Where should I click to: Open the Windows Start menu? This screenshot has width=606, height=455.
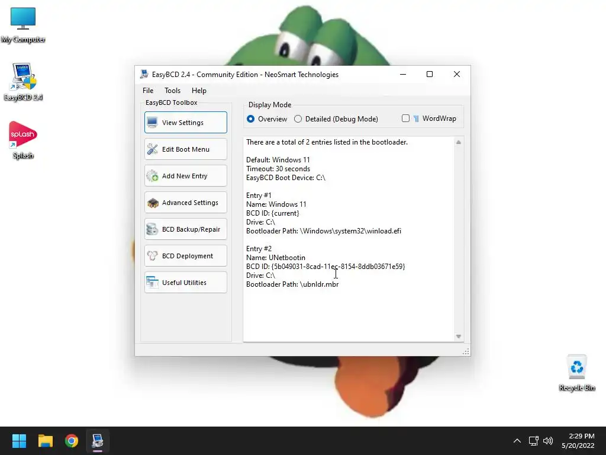[19, 441]
